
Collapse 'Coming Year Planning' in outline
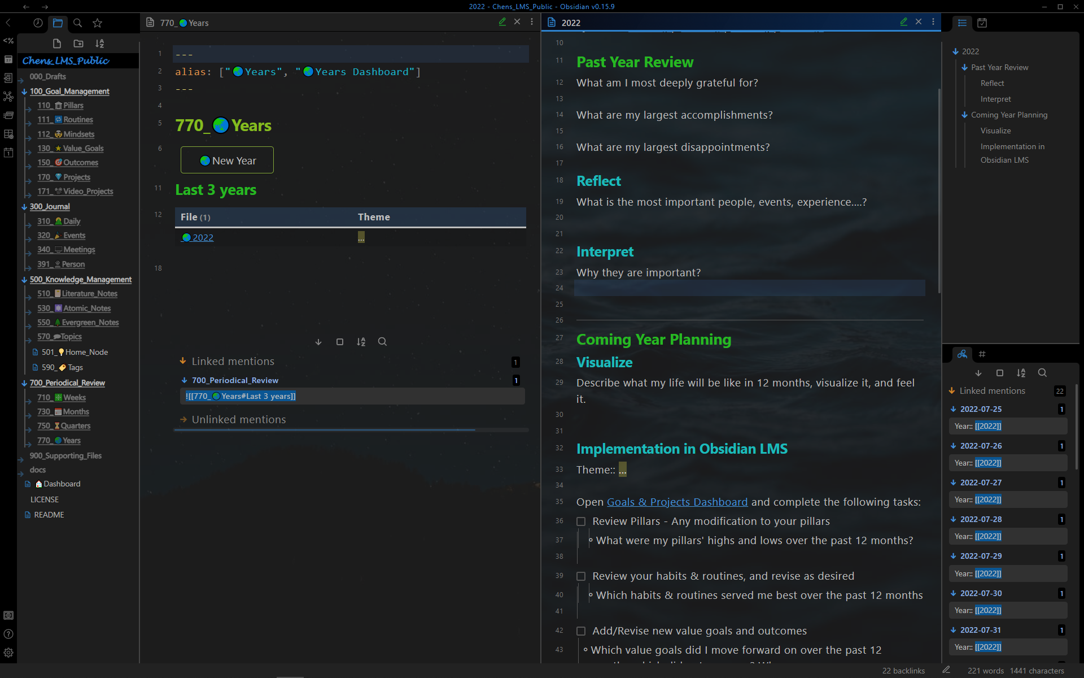point(965,115)
